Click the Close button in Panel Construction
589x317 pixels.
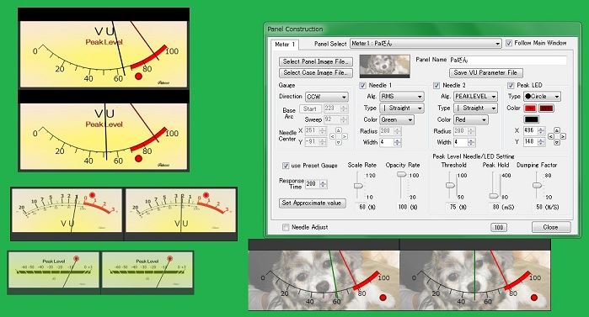(x=551, y=227)
